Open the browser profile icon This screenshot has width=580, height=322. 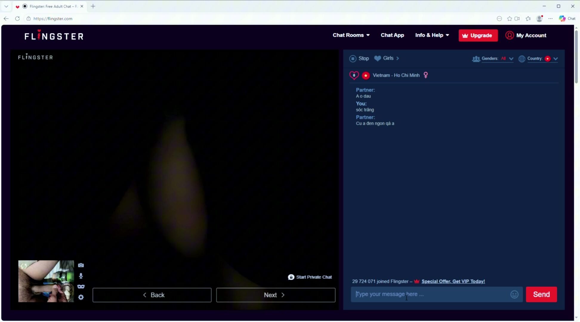pyautogui.click(x=539, y=18)
